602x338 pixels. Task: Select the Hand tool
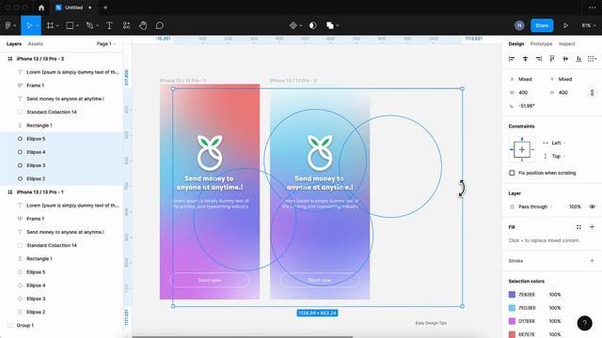click(143, 25)
